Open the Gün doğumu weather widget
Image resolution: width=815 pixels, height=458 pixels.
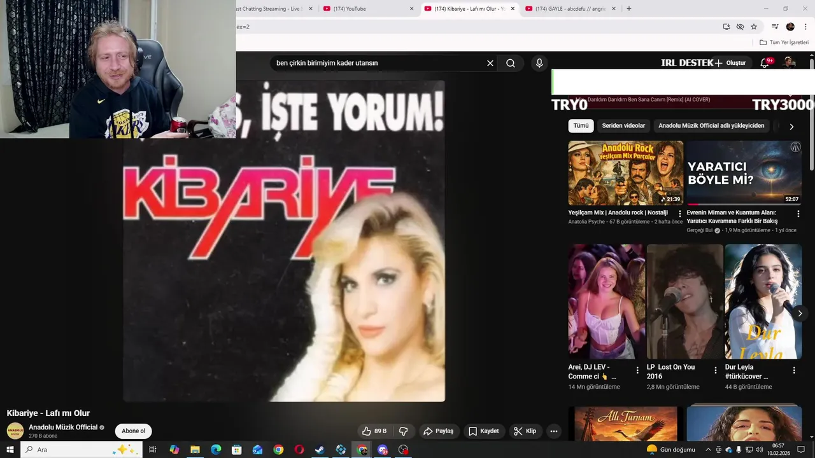[670, 450]
